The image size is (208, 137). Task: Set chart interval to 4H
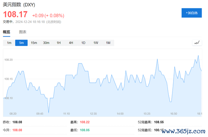(x=71, y=43)
